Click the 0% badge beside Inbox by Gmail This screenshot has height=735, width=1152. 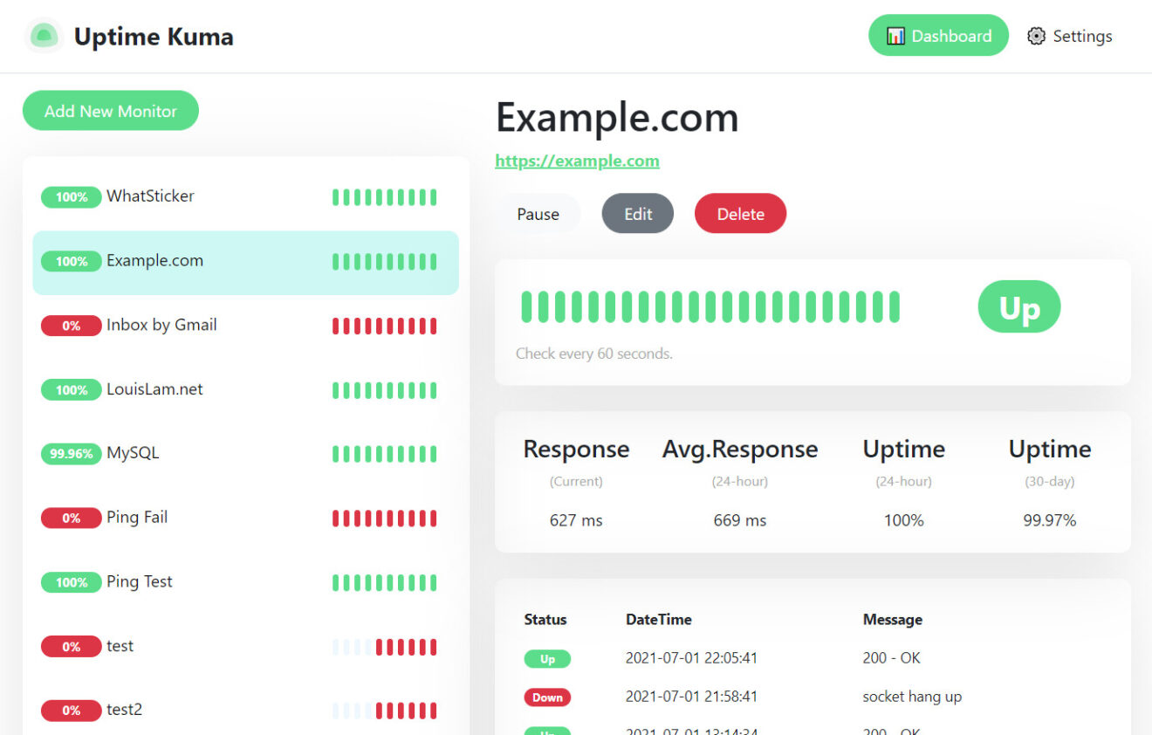click(71, 325)
